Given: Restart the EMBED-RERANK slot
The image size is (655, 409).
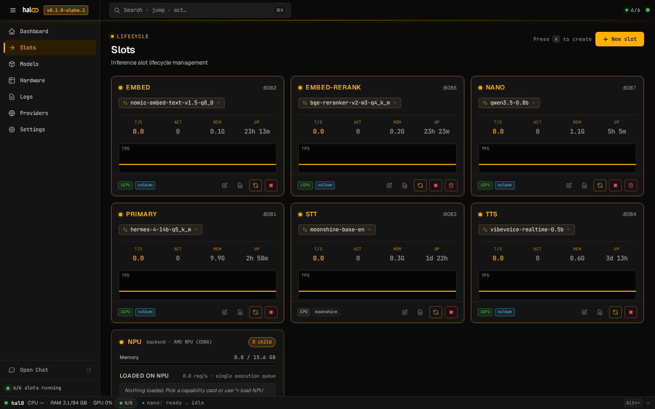Looking at the screenshot, I should pyautogui.click(x=420, y=185).
